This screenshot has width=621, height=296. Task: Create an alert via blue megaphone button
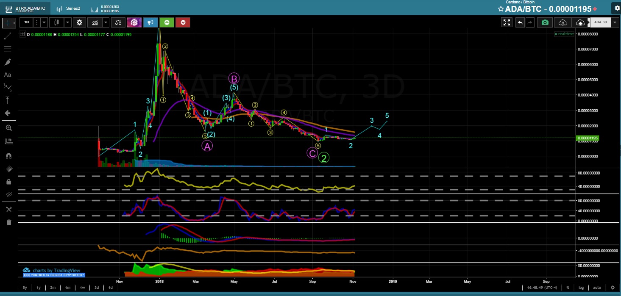150,22
